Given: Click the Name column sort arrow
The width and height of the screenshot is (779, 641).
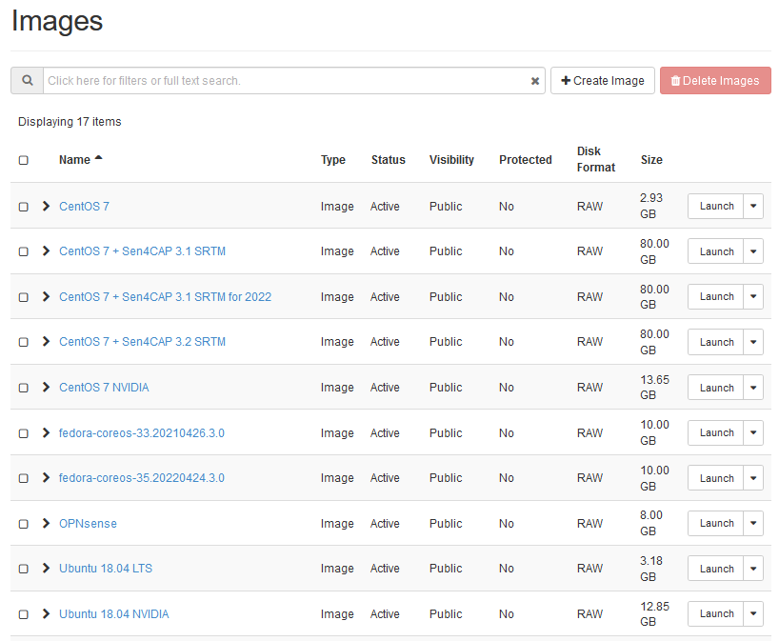Looking at the screenshot, I should point(98,159).
